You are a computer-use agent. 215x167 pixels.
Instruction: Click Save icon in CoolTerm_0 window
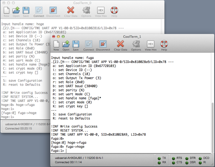pos(26,10)
